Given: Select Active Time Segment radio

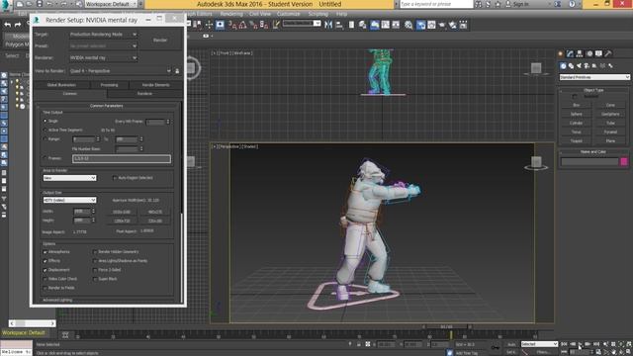Looking at the screenshot, I should [45, 130].
